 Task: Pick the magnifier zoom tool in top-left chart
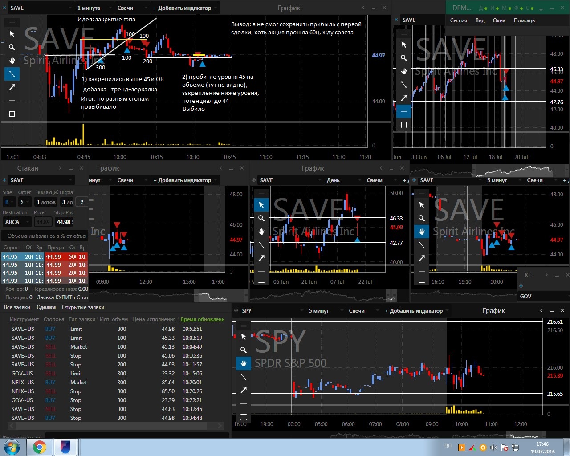coord(12,47)
